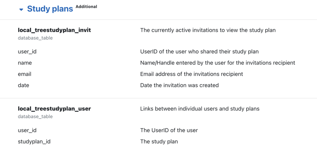Click 'Date the invitation was created' text
The image size is (317, 161).
coord(179,85)
